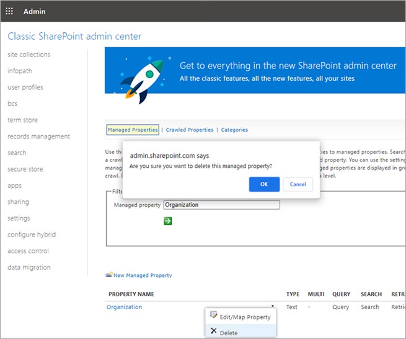Open secure store page
406x339 pixels.
click(25, 169)
